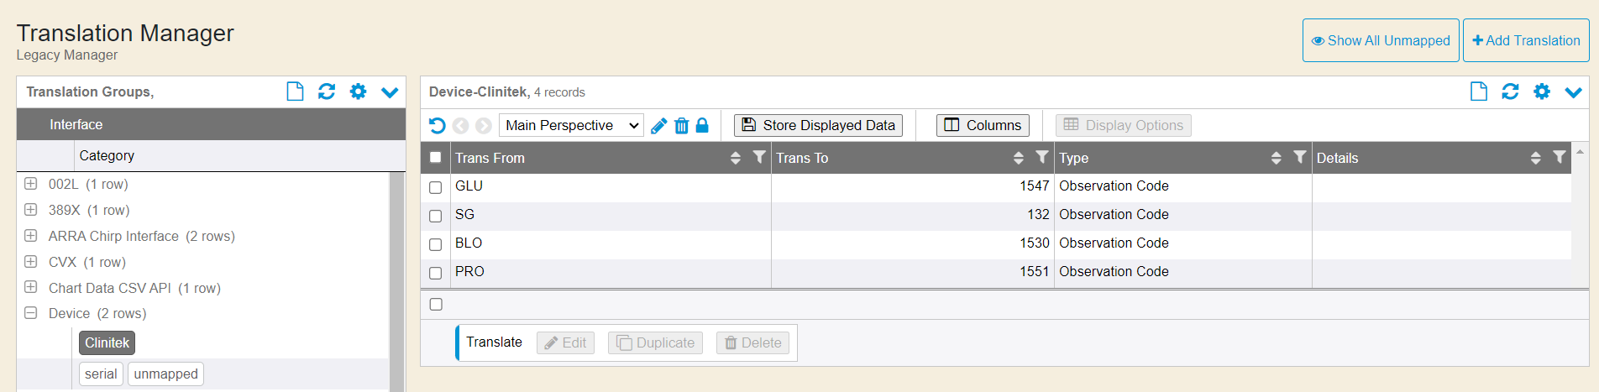The height and width of the screenshot is (392, 1599).
Task: Click the trash icon beside Main Perspective
Action: click(x=681, y=126)
